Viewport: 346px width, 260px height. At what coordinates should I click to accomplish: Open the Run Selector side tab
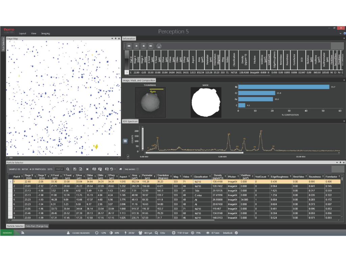tap(3, 44)
